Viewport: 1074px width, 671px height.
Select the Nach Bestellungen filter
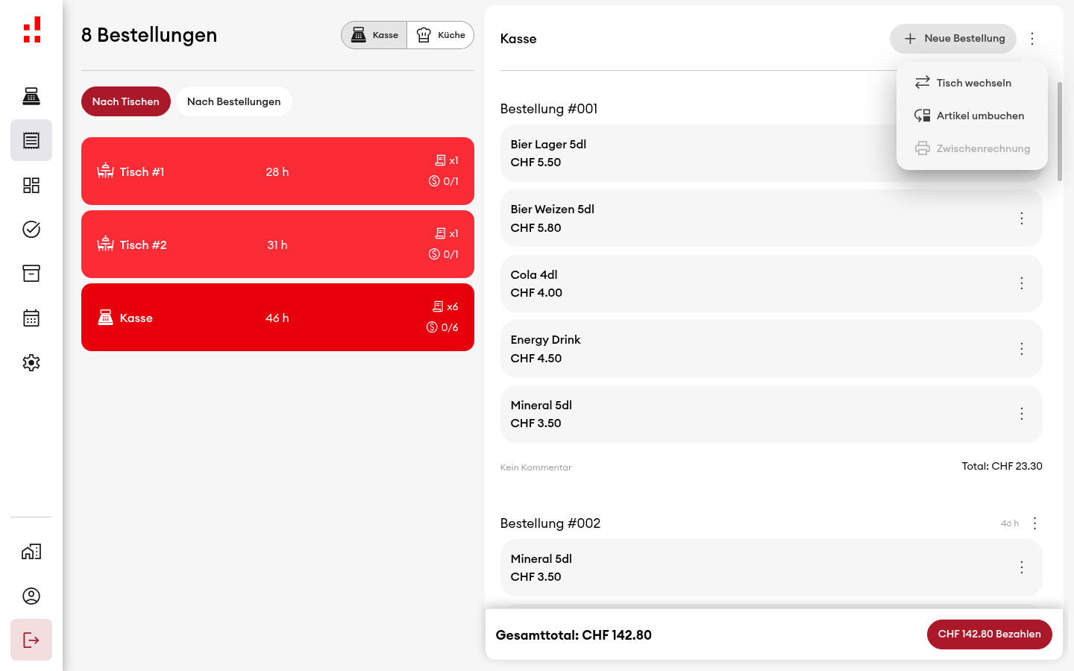click(234, 101)
